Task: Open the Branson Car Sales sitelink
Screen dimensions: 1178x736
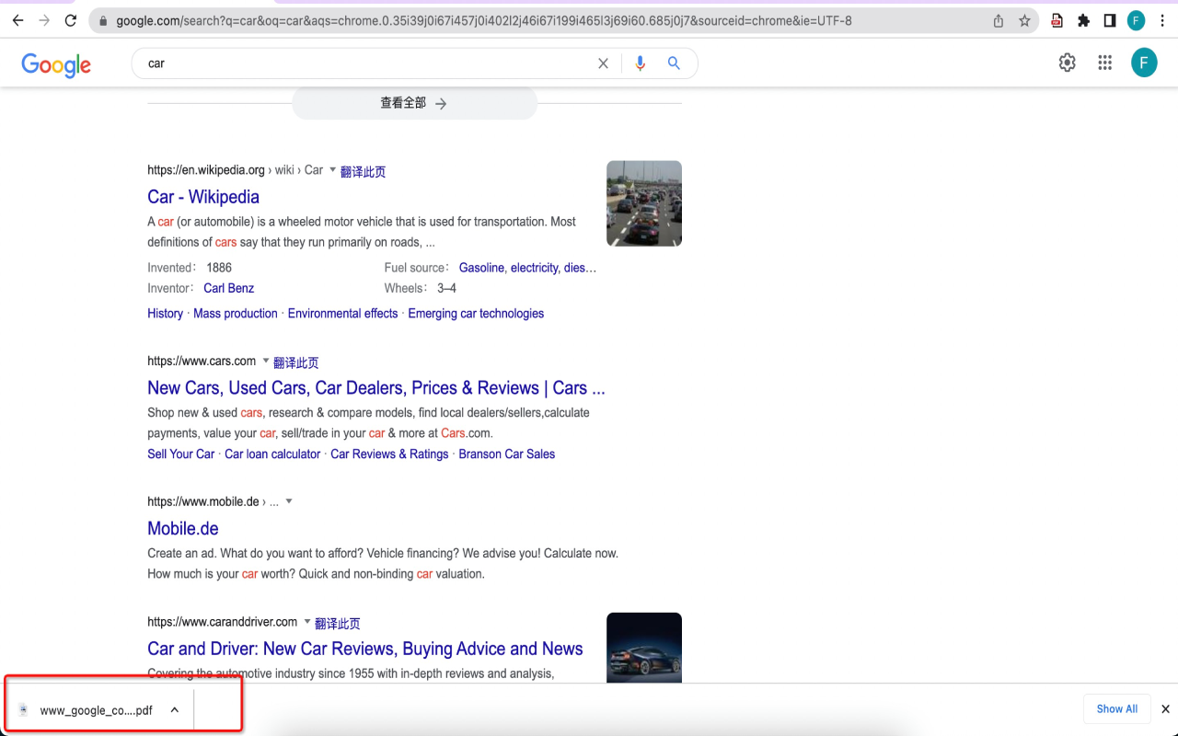Action: [x=507, y=454]
